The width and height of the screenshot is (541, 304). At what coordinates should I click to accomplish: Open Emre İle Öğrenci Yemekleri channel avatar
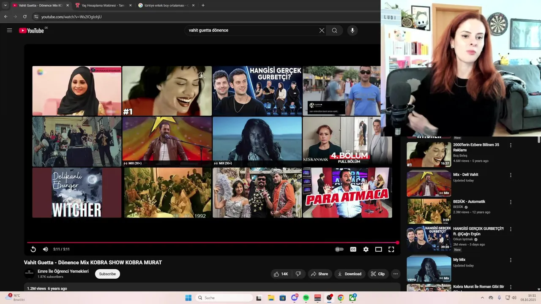click(29, 274)
